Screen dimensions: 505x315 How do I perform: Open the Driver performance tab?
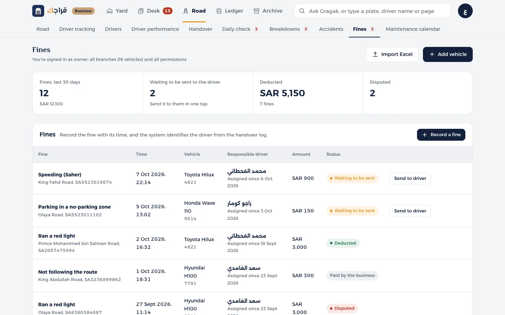point(155,29)
